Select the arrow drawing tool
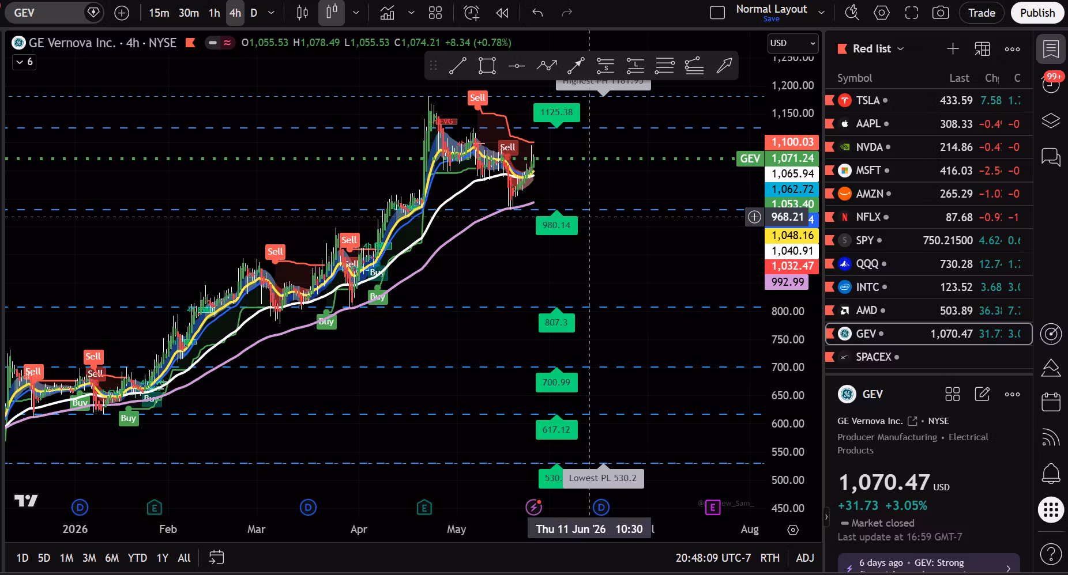The width and height of the screenshot is (1068, 575). pos(576,66)
